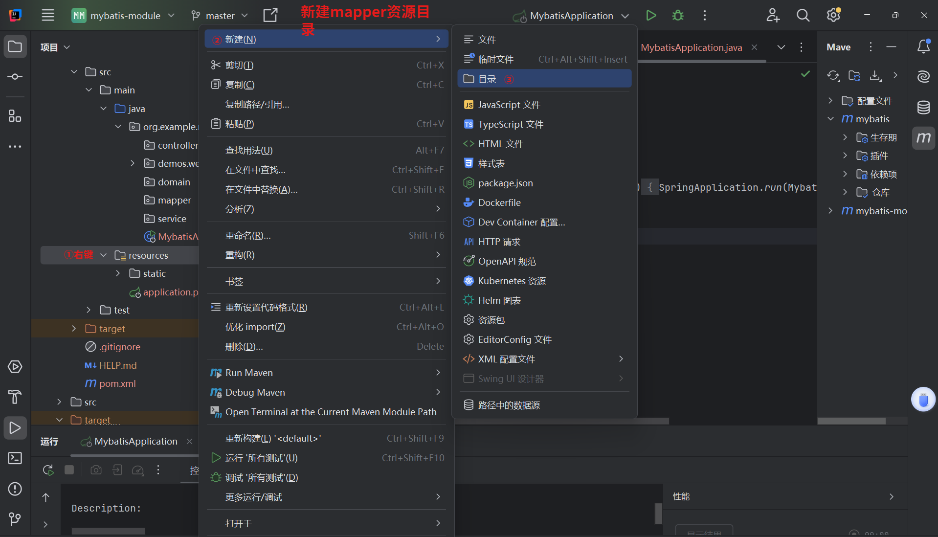Viewport: 938px width, 537px height.
Task: Open the Structure tool window icon
Action: point(15,116)
